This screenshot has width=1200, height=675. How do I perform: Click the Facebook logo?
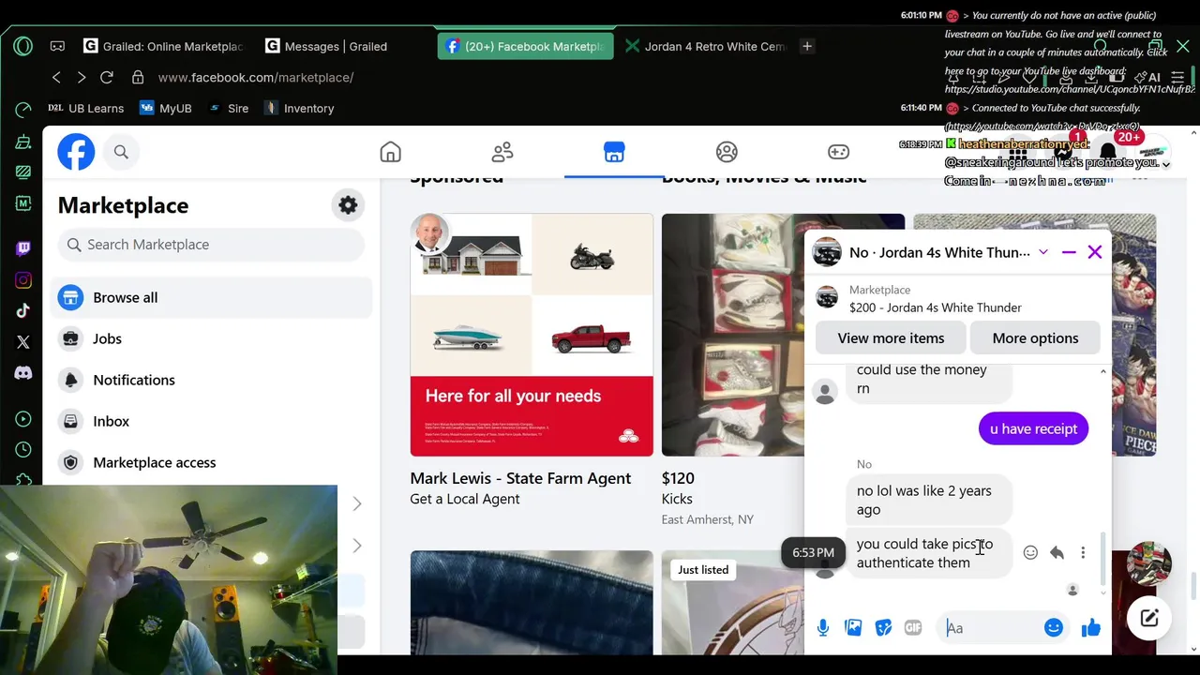76,152
